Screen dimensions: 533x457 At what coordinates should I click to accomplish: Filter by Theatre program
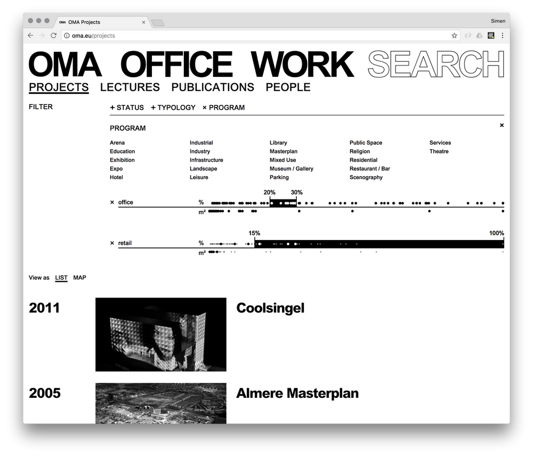point(439,151)
